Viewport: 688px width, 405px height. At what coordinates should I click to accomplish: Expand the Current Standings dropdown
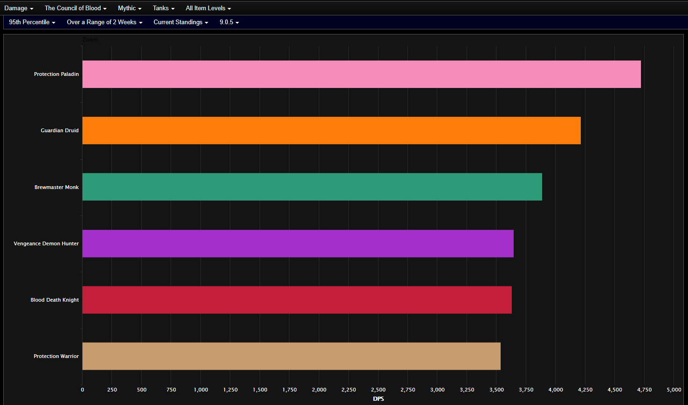[x=181, y=22]
